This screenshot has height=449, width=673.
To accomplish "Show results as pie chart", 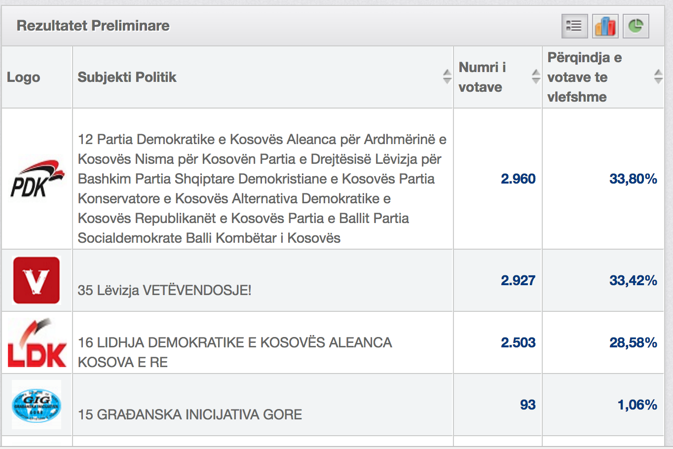I will pyautogui.click(x=636, y=26).
